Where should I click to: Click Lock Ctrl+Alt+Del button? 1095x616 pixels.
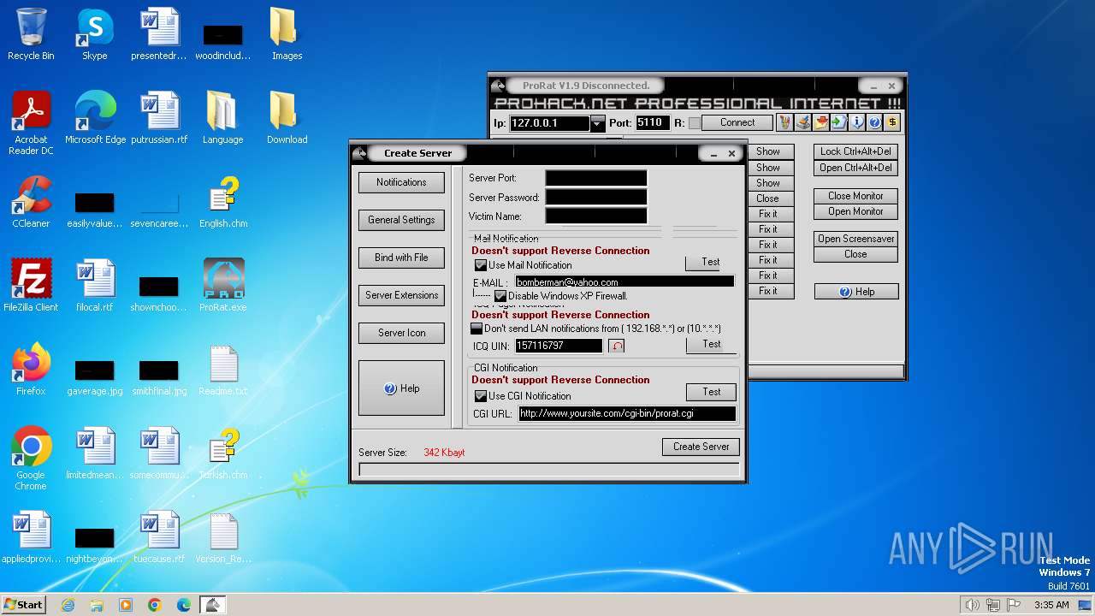pos(855,151)
